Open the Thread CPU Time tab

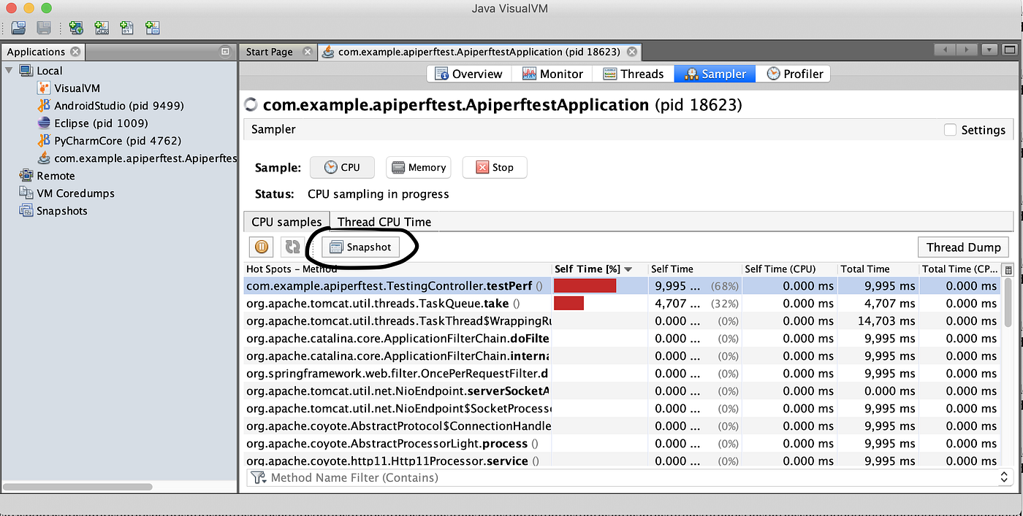tap(384, 222)
